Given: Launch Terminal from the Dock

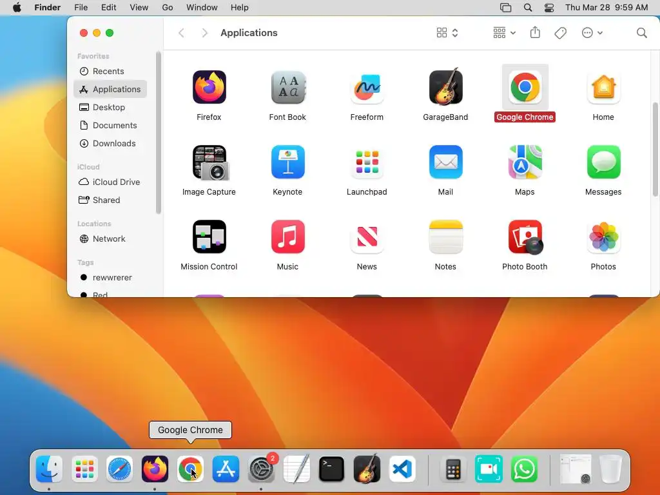Looking at the screenshot, I should (x=332, y=469).
